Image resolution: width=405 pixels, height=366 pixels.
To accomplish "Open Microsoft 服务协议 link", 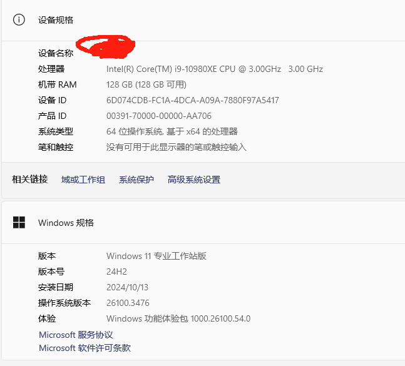I will [x=76, y=335].
